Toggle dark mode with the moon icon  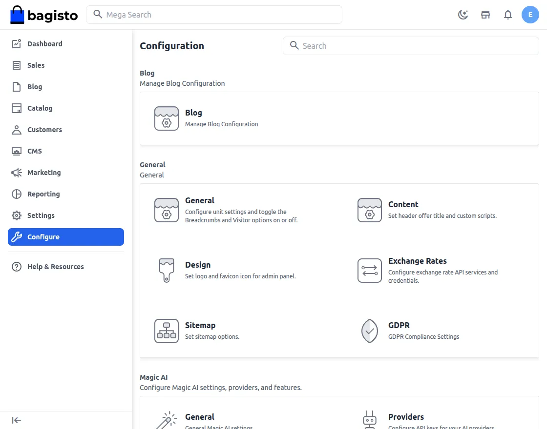463,15
